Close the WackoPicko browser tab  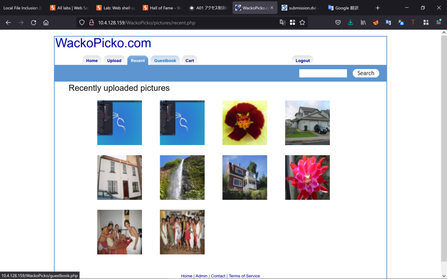(x=272, y=8)
